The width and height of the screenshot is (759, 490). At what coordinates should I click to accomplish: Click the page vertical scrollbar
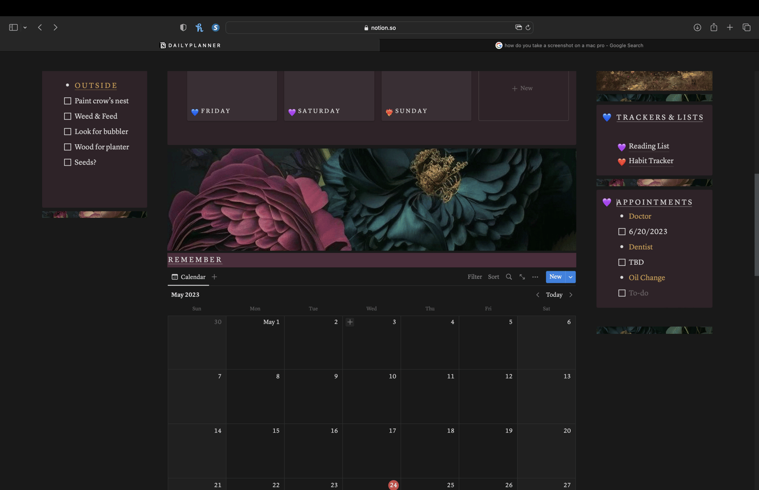pyautogui.click(x=756, y=225)
